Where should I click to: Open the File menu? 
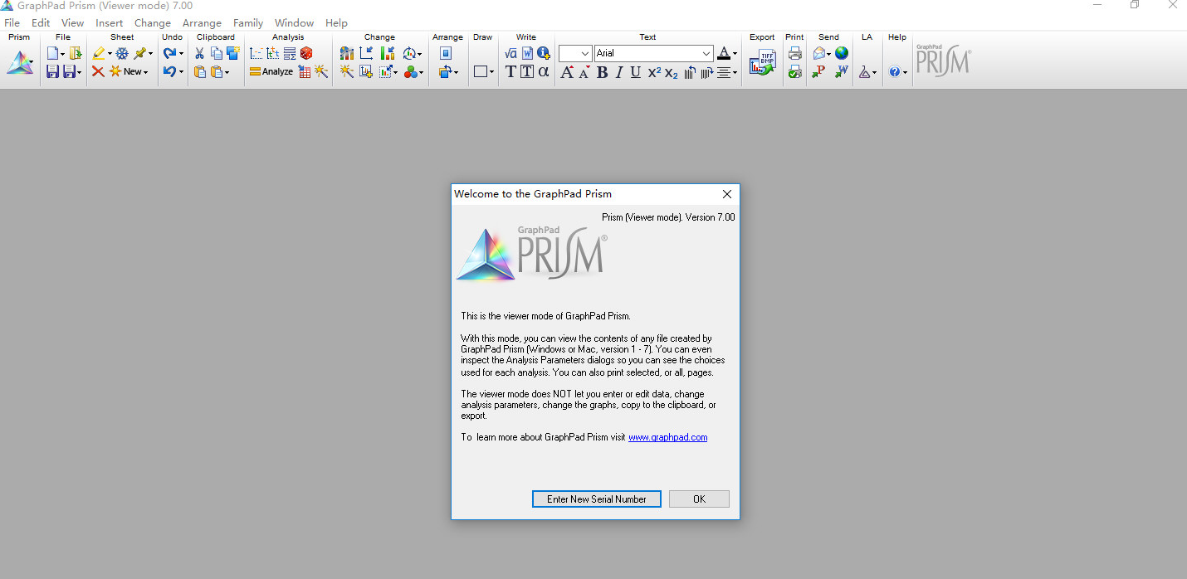tap(12, 23)
